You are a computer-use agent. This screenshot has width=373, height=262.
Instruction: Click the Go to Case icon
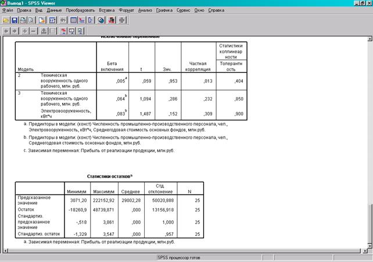82,20
